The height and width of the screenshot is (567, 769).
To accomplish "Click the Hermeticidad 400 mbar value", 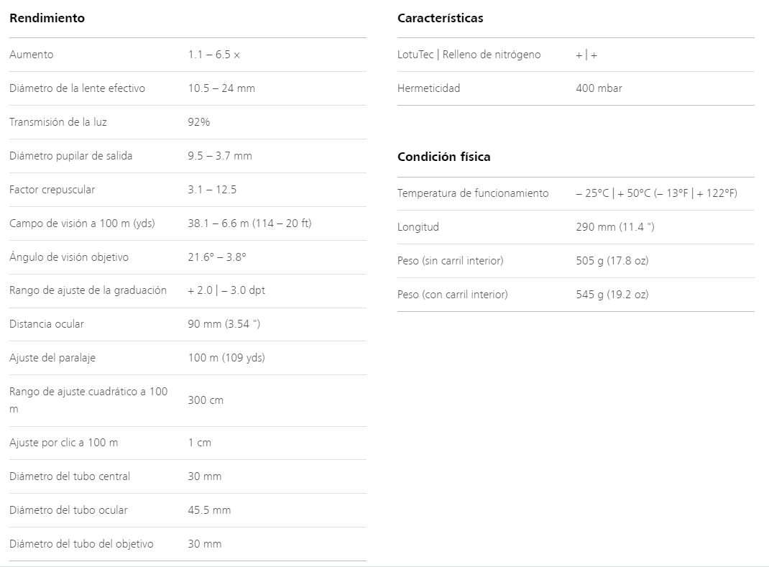I will point(599,88).
